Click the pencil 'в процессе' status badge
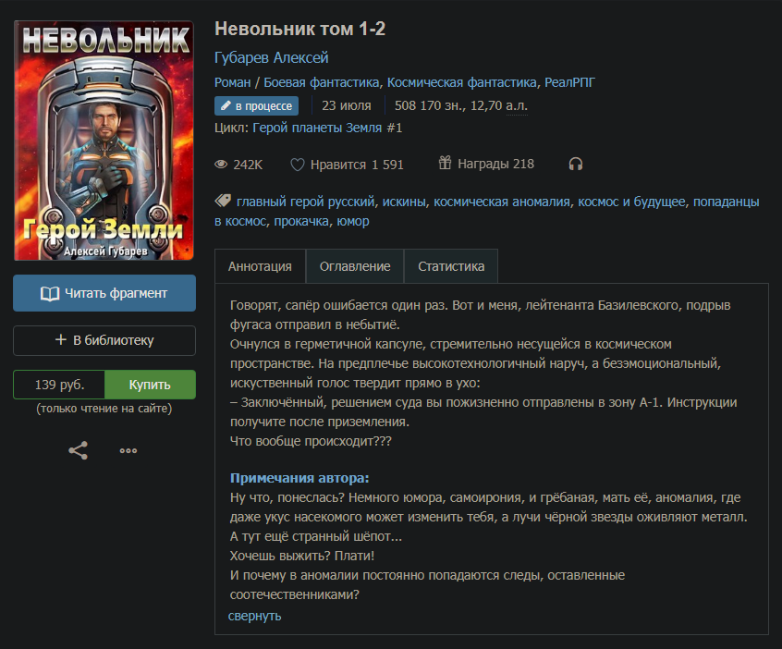782x649 pixels. coord(256,105)
